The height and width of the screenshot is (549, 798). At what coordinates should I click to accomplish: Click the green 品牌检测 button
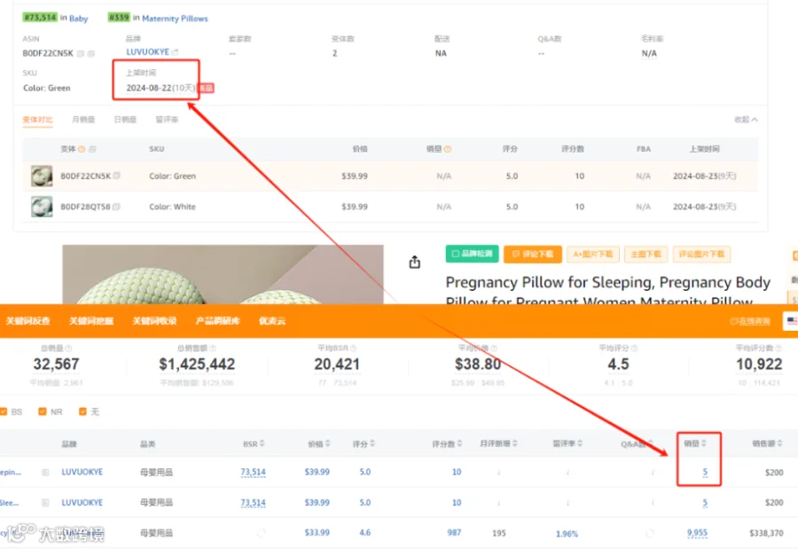click(472, 254)
